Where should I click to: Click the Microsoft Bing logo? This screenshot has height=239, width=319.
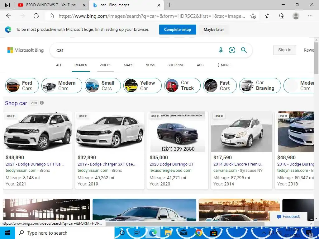26,50
